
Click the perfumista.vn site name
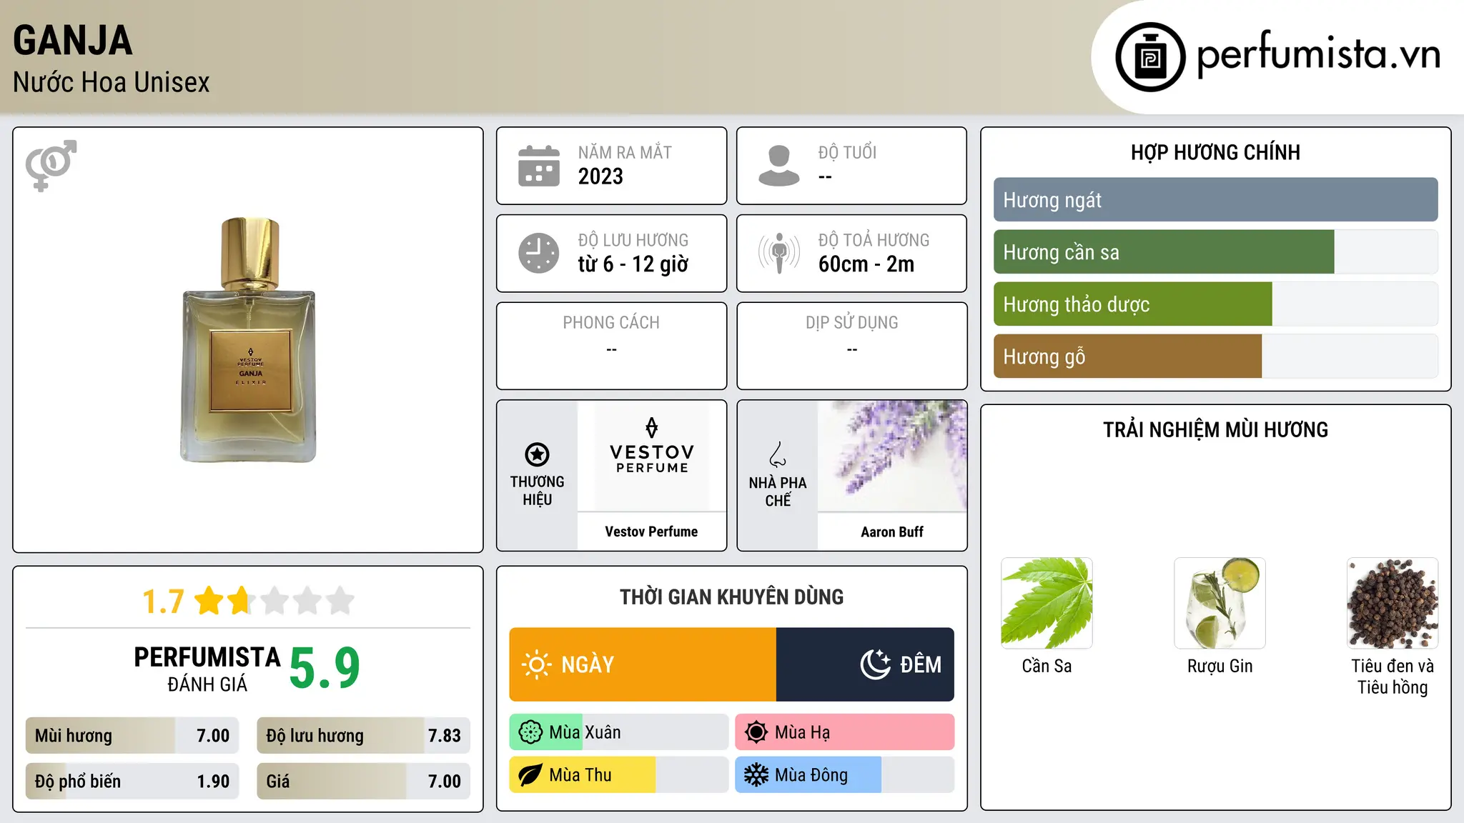tap(1318, 54)
